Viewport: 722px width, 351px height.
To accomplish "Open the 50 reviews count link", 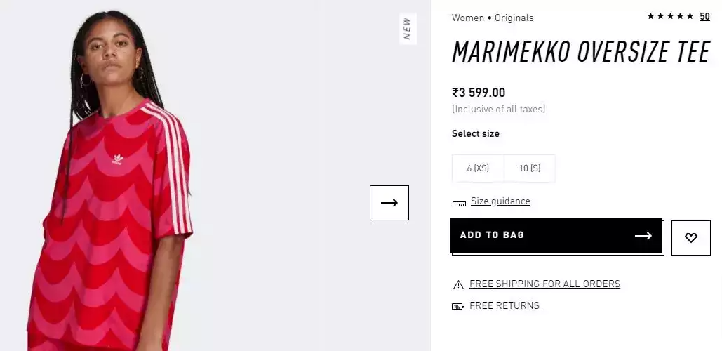I will click(704, 16).
